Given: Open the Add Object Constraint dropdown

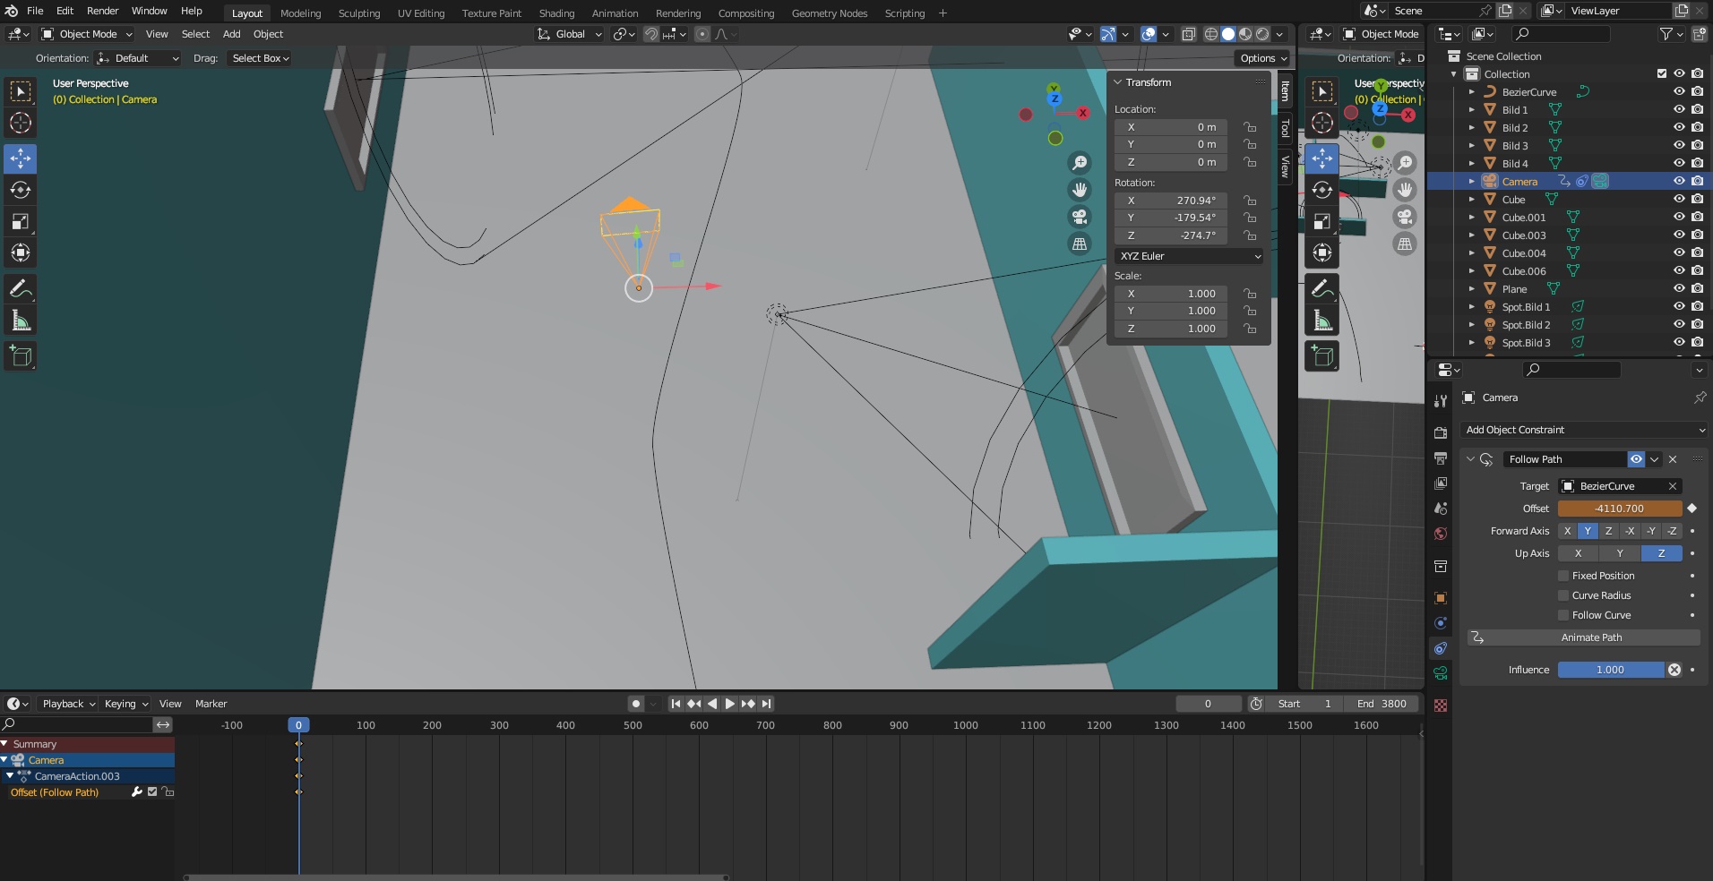Looking at the screenshot, I should 1583,430.
